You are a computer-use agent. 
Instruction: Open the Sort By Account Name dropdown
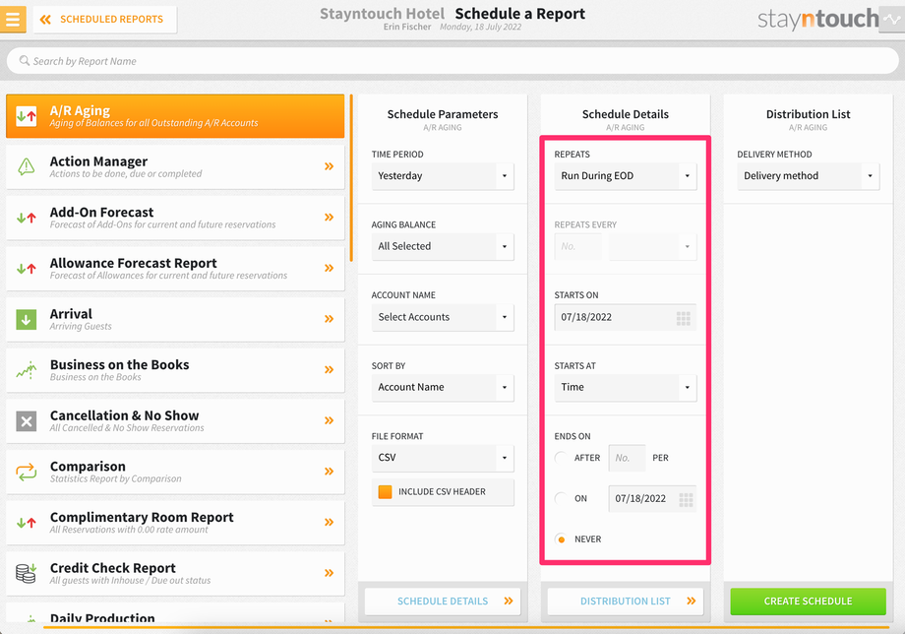pos(443,388)
